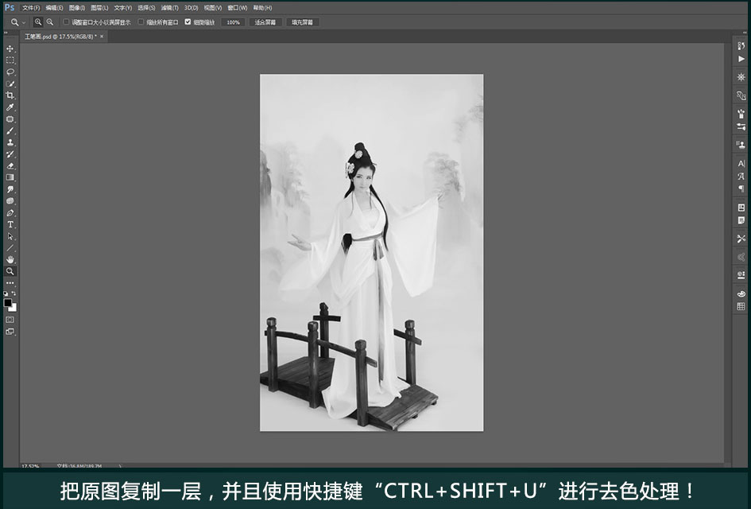Open the status bar info arrow

pyautogui.click(x=120, y=465)
